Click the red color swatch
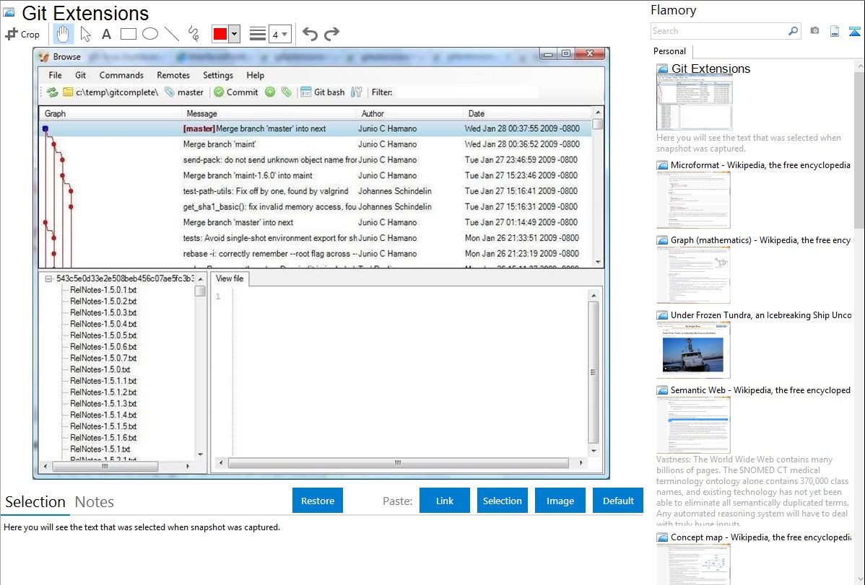 (220, 34)
